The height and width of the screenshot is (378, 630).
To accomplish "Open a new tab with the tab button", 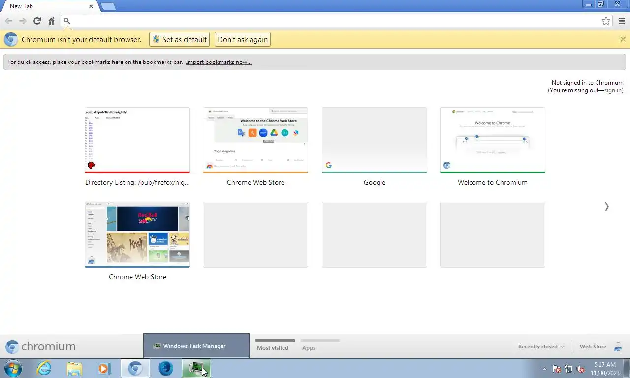I will [108, 6].
